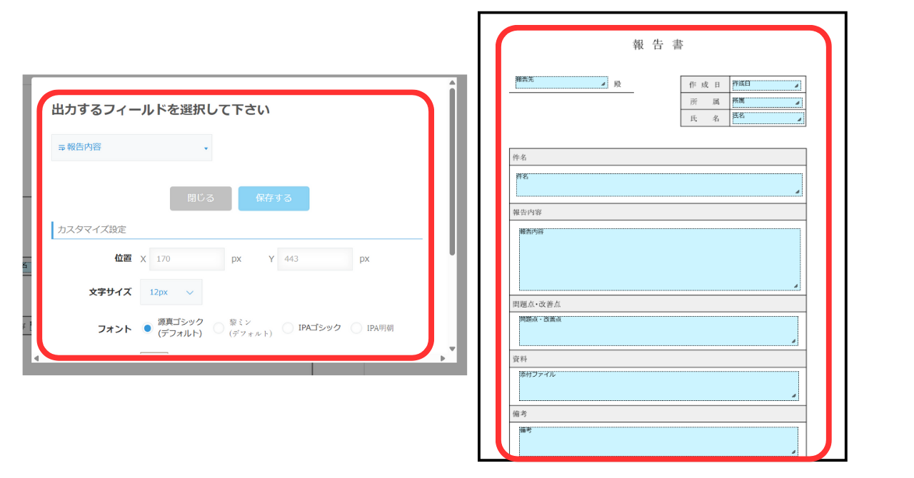Select the 報告内容 blue field box
914x478 pixels.
(x=659, y=260)
